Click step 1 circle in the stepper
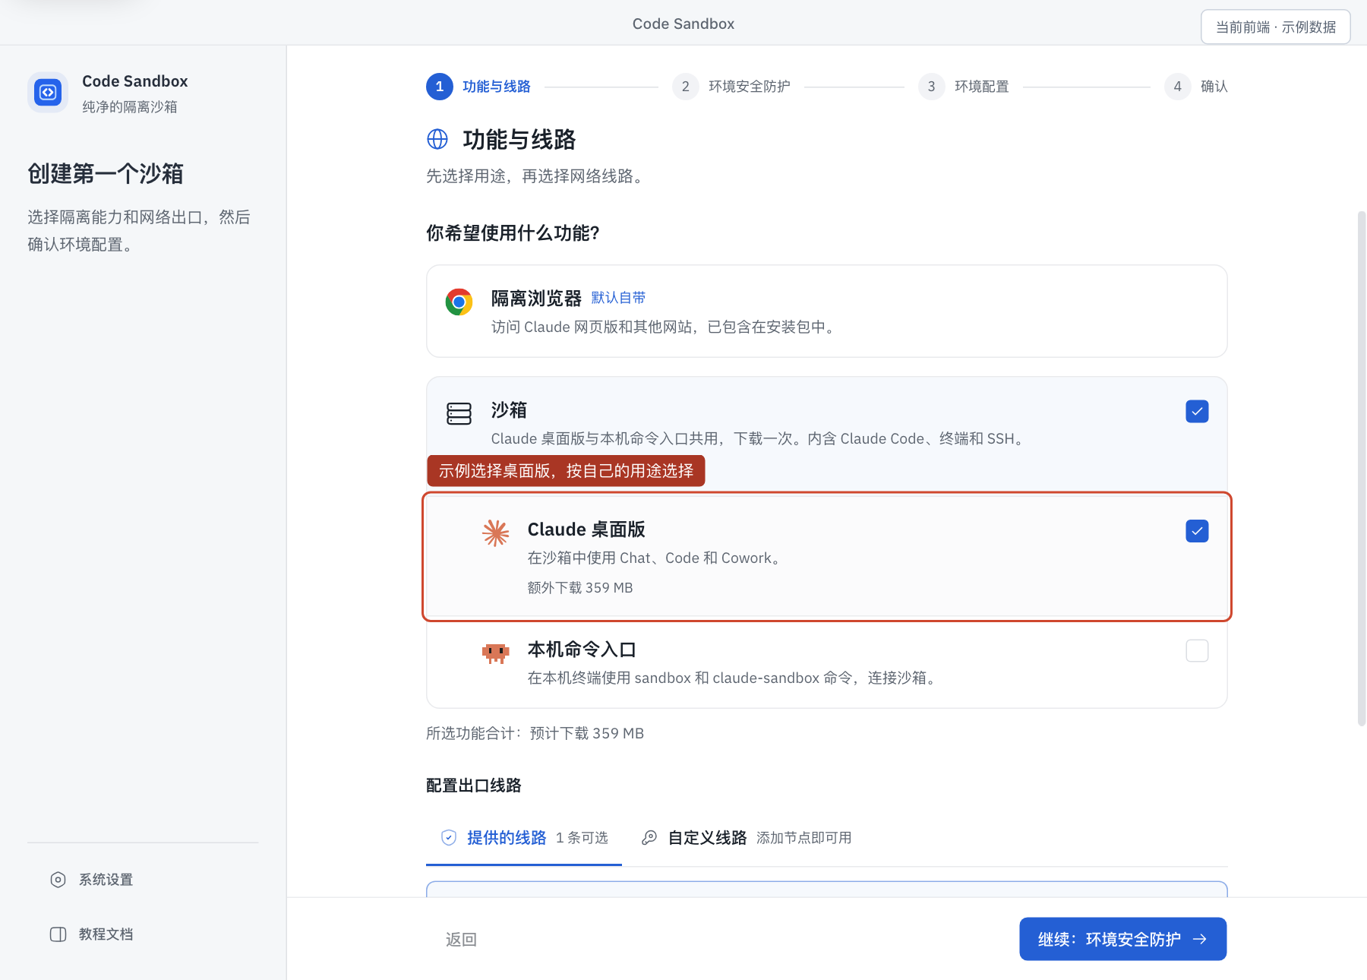This screenshot has height=980, width=1367. point(440,87)
